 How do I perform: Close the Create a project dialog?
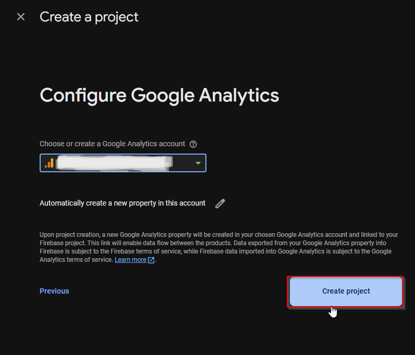(21, 17)
